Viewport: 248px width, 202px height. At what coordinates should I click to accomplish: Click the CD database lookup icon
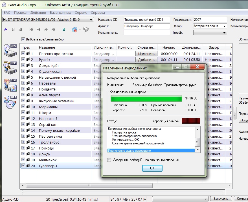pos(75,29)
